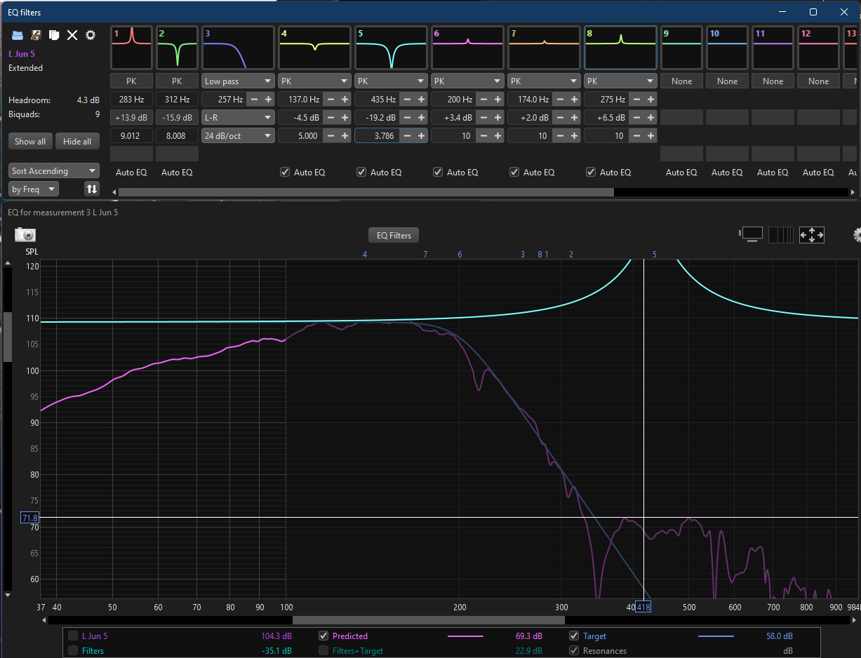Click EQ Filters button above graph
This screenshot has width=861, height=658.
click(x=394, y=235)
